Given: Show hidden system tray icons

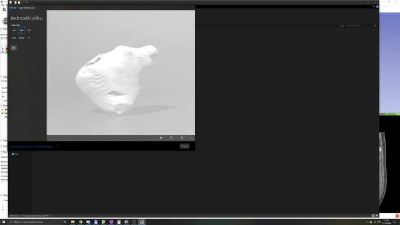Looking at the screenshot, I should coord(367,222).
